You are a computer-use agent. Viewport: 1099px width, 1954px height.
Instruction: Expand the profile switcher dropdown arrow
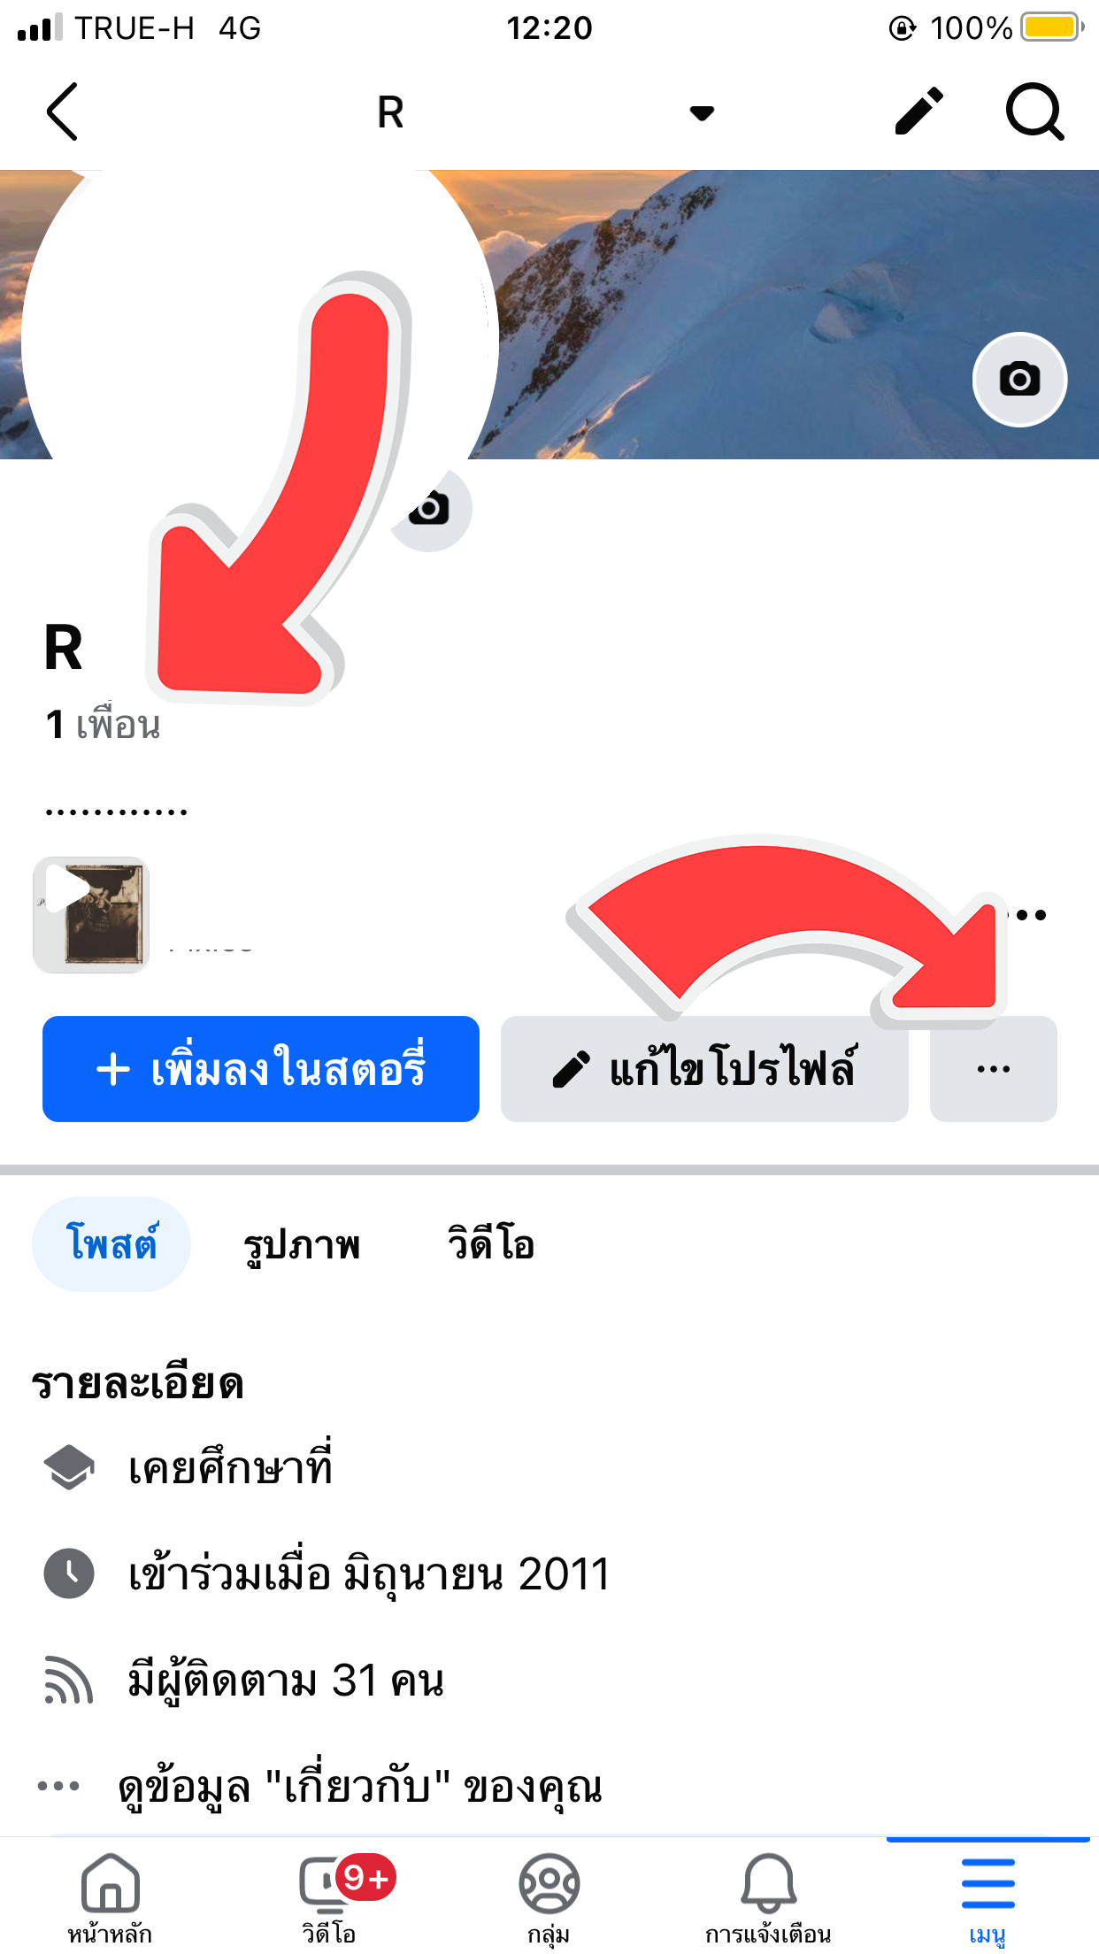[x=702, y=113]
